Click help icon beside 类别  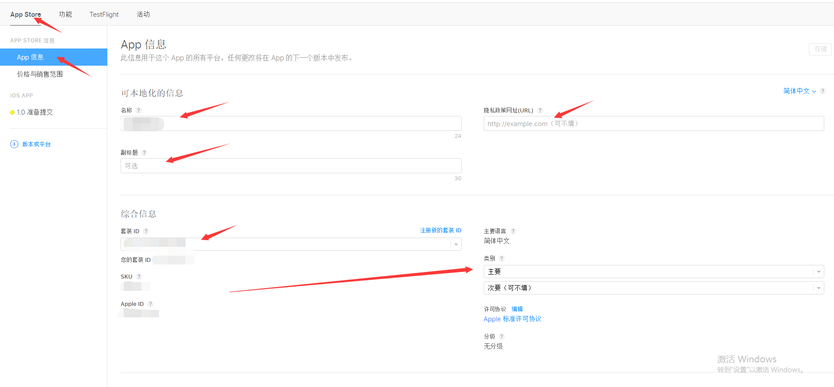click(501, 259)
